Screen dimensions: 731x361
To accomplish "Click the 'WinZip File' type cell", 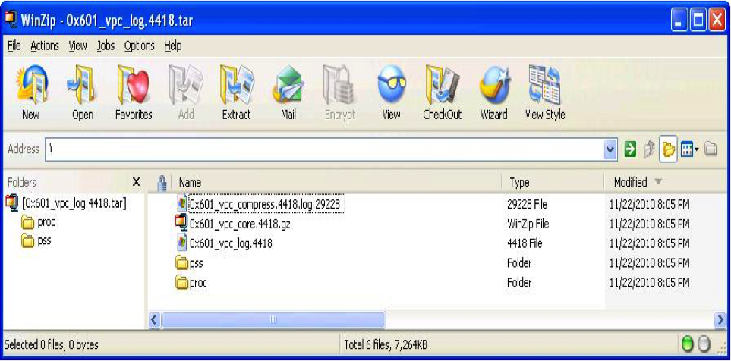I will click(x=528, y=224).
